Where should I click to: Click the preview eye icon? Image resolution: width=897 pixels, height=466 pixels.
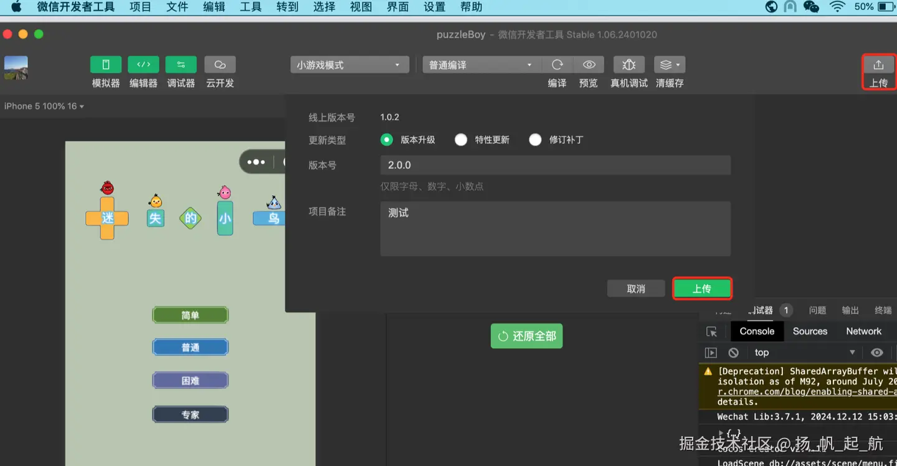tap(589, 65)
